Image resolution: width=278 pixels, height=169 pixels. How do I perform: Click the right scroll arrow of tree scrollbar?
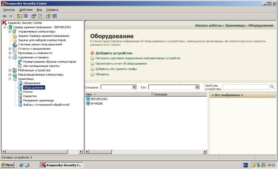pyautogui.click(x=81, y=152)
